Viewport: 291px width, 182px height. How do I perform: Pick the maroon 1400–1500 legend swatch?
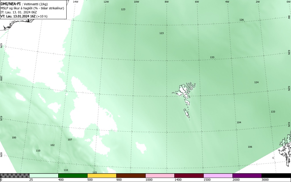(189, 176)
